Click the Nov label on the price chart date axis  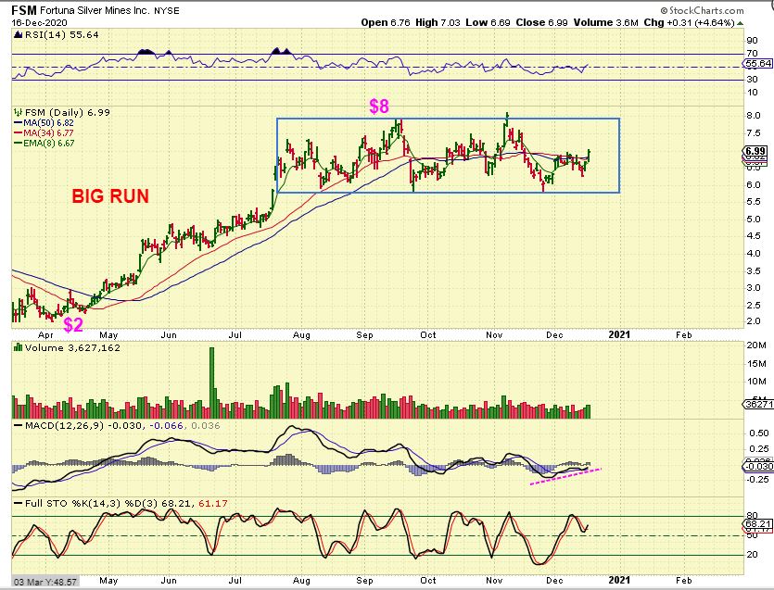click(x=494, y=335)
